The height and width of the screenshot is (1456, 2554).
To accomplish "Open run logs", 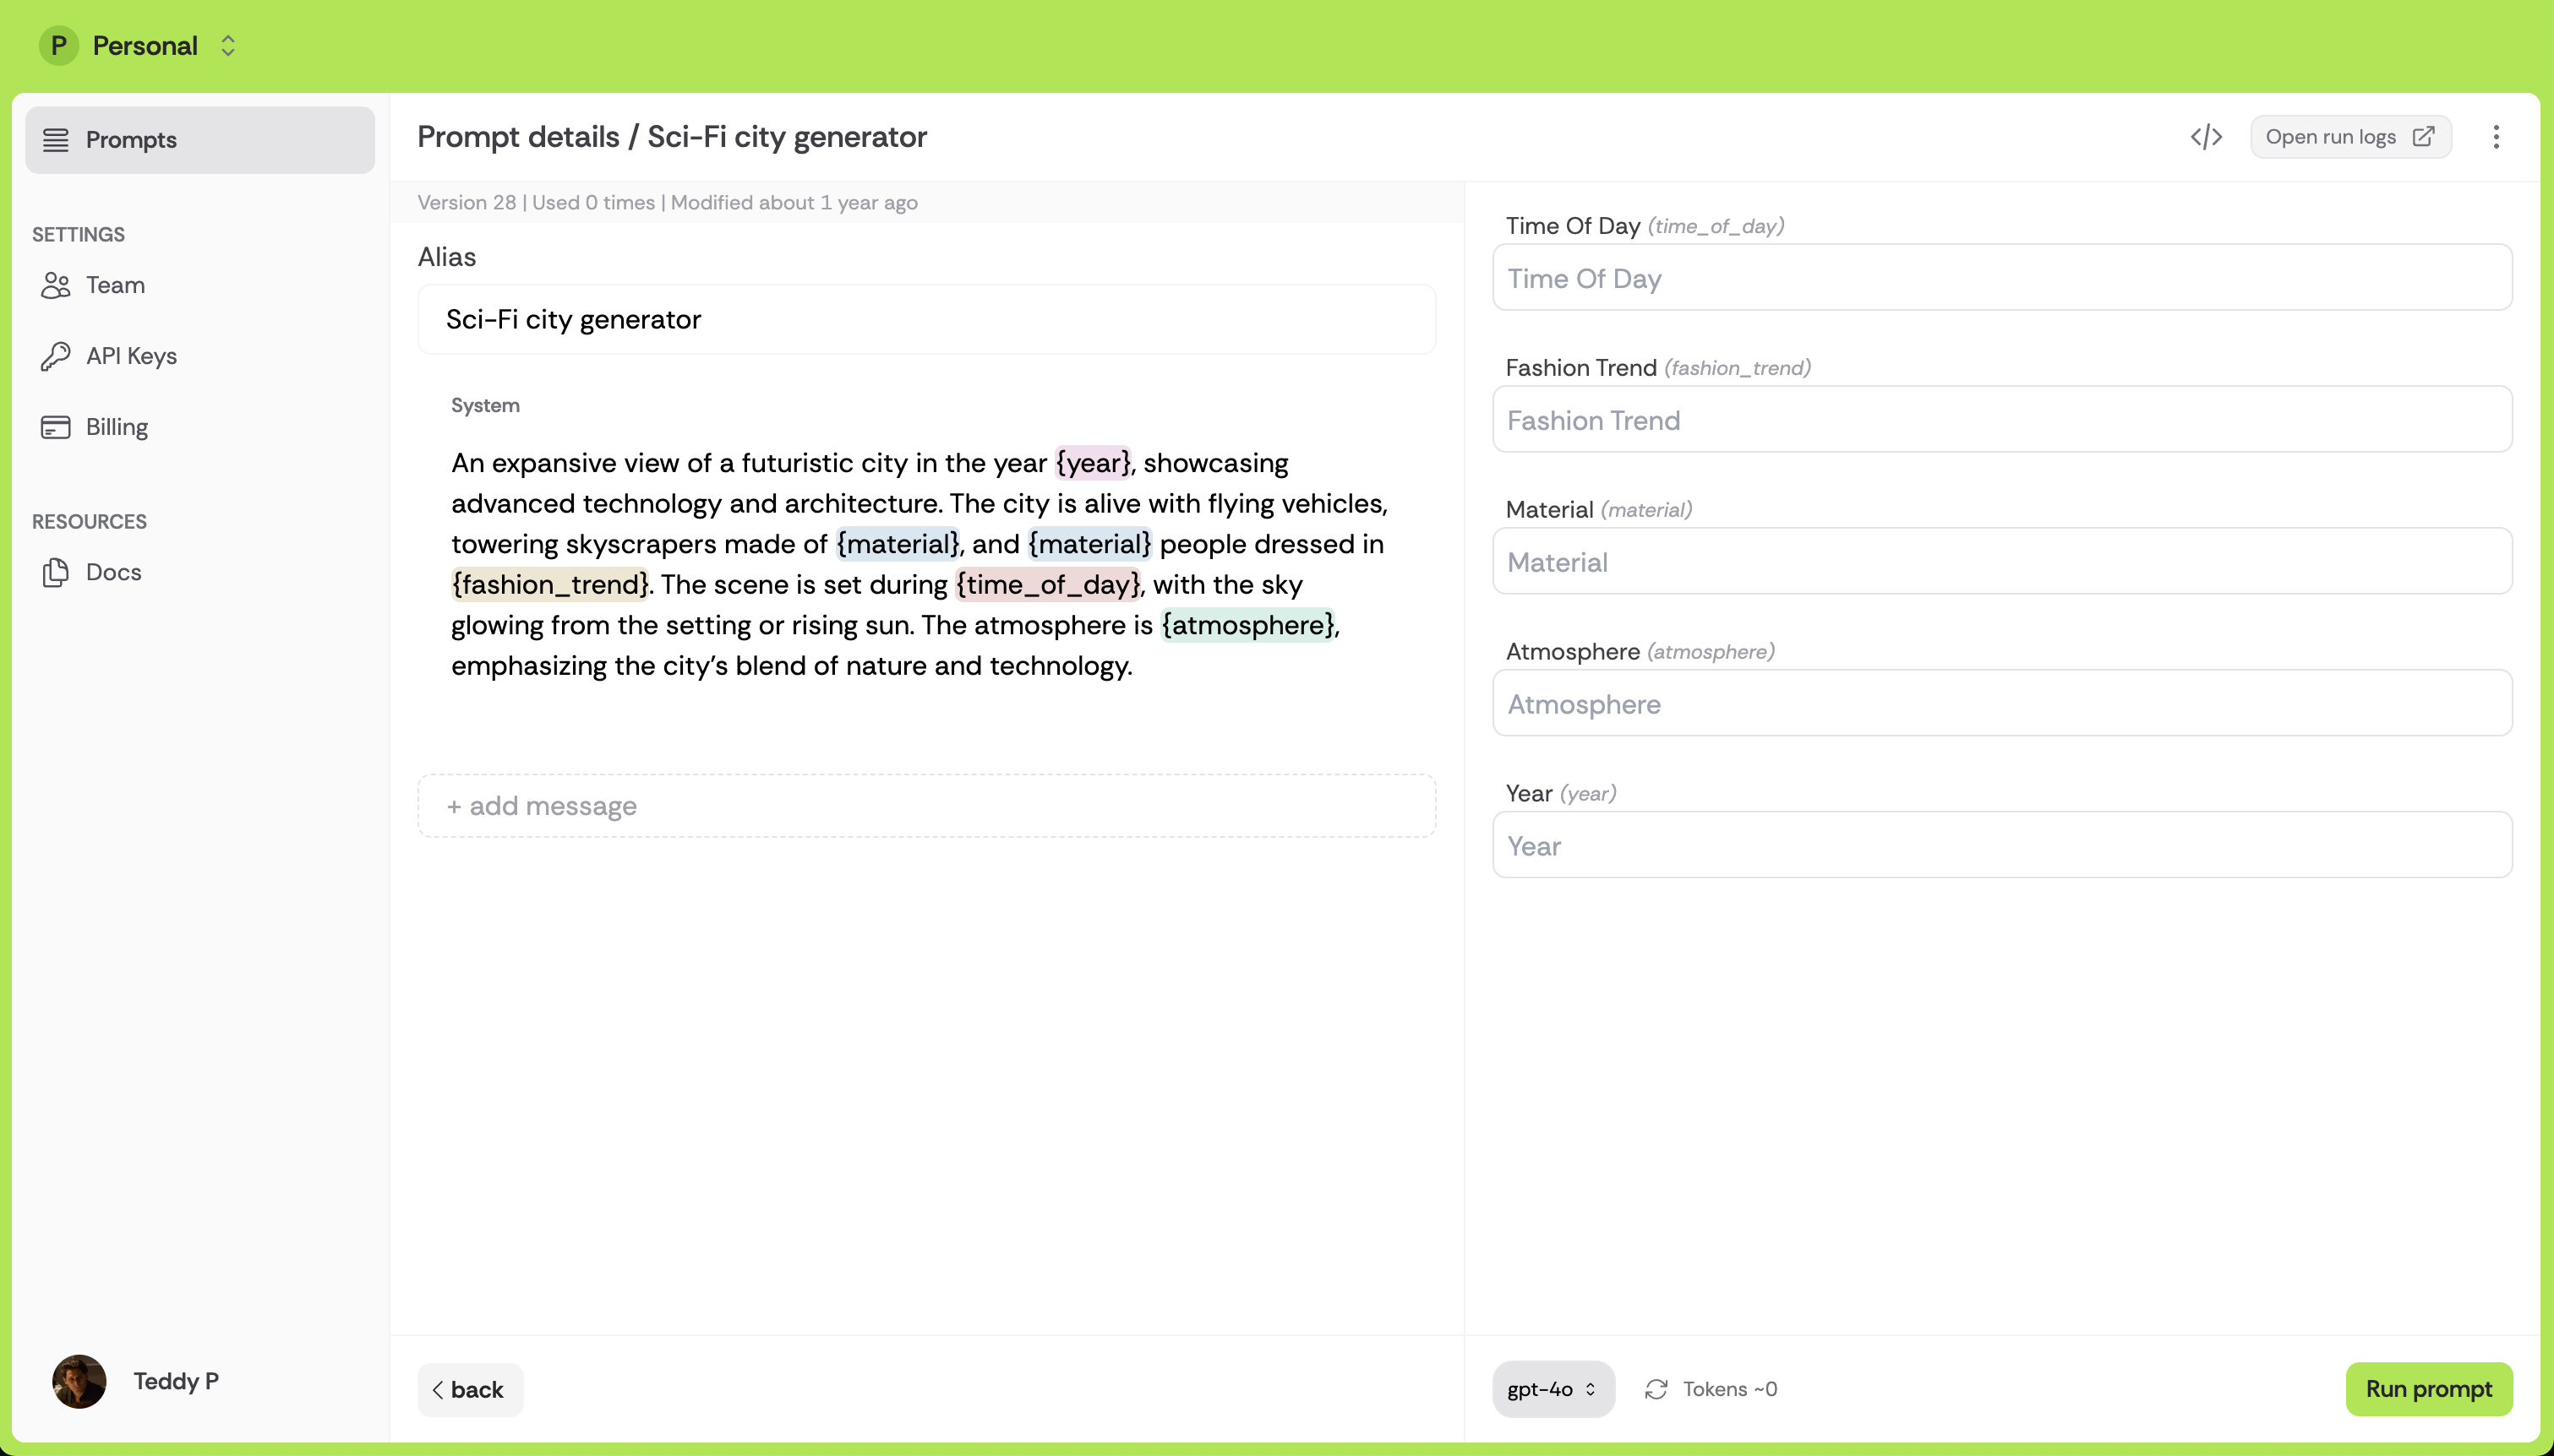I will pyautogui.click(x=2331, y=136).
